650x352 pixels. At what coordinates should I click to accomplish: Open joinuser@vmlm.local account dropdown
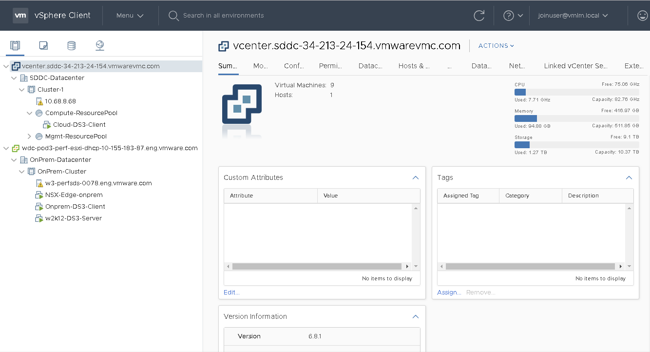573,16
